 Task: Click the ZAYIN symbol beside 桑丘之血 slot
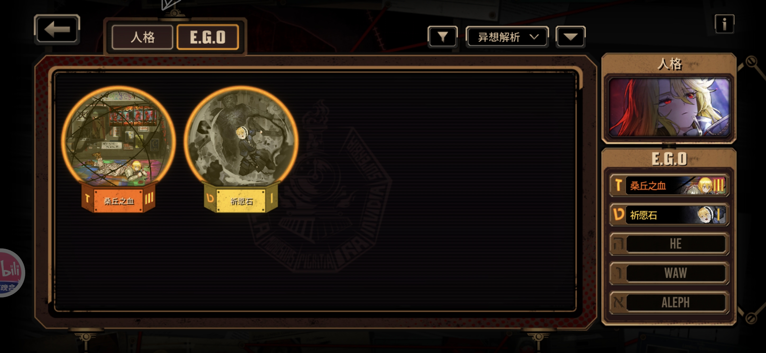coord(618,185)
